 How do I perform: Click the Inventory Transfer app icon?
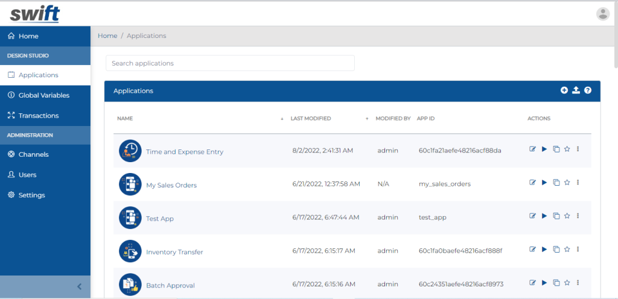pyautogui.click(x=130, y=251)
